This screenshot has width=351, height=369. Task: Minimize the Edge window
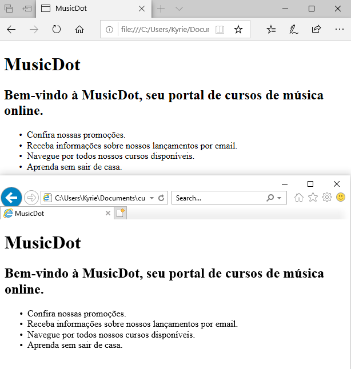pos(285,9)
